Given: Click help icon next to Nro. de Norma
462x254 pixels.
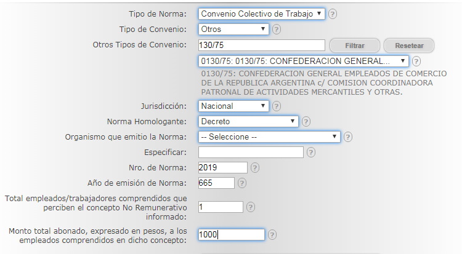Looking at the screenshot, I should tap(255, 167).
